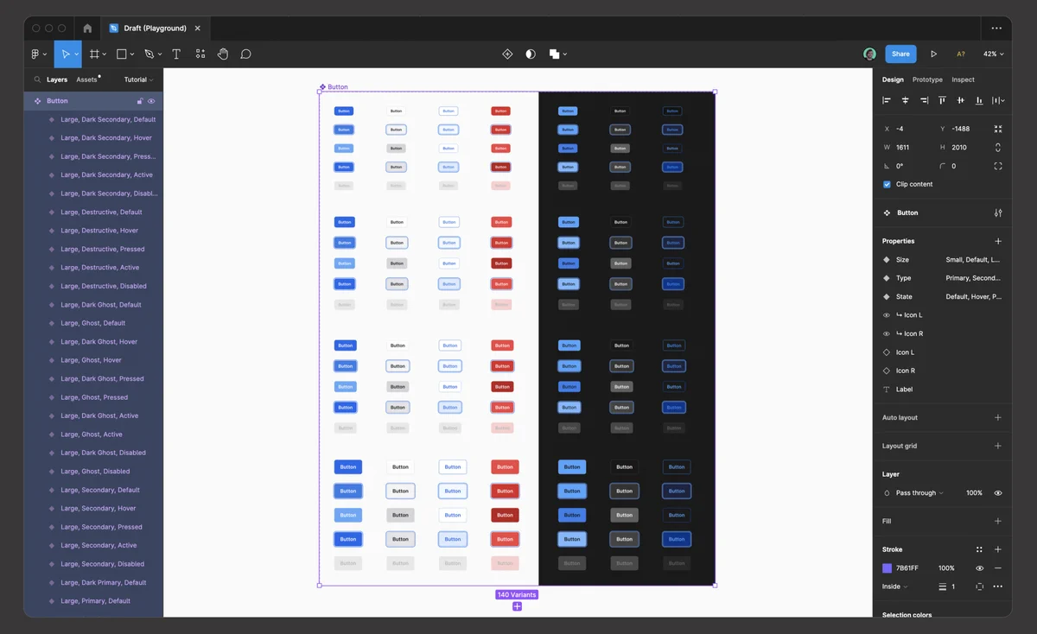Go to the Home tab icon
Image resolution: width=1037 pixels, height=634 pixels.
87,29
